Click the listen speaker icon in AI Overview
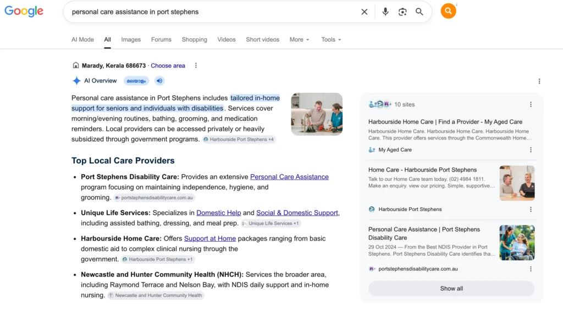 click(x=159, y=81)
